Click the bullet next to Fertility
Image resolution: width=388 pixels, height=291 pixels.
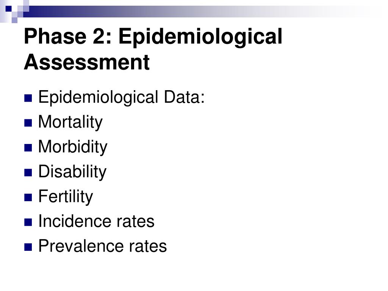(x=28, y=197)
